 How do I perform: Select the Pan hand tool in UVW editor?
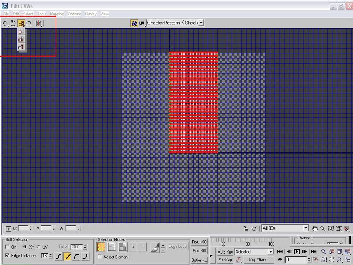click(315, 229)
